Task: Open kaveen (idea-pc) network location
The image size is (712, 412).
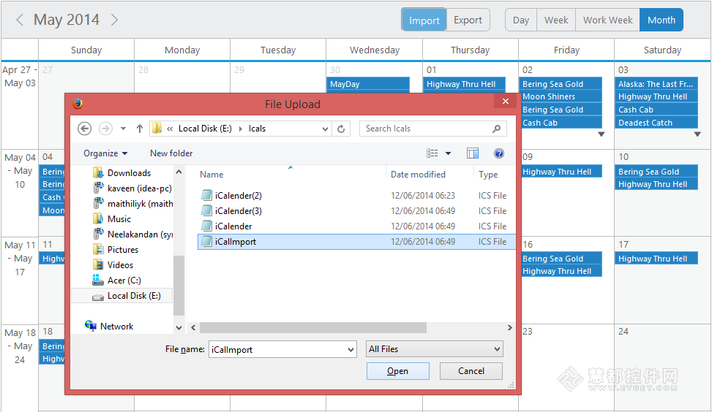Action: (132, 188)
